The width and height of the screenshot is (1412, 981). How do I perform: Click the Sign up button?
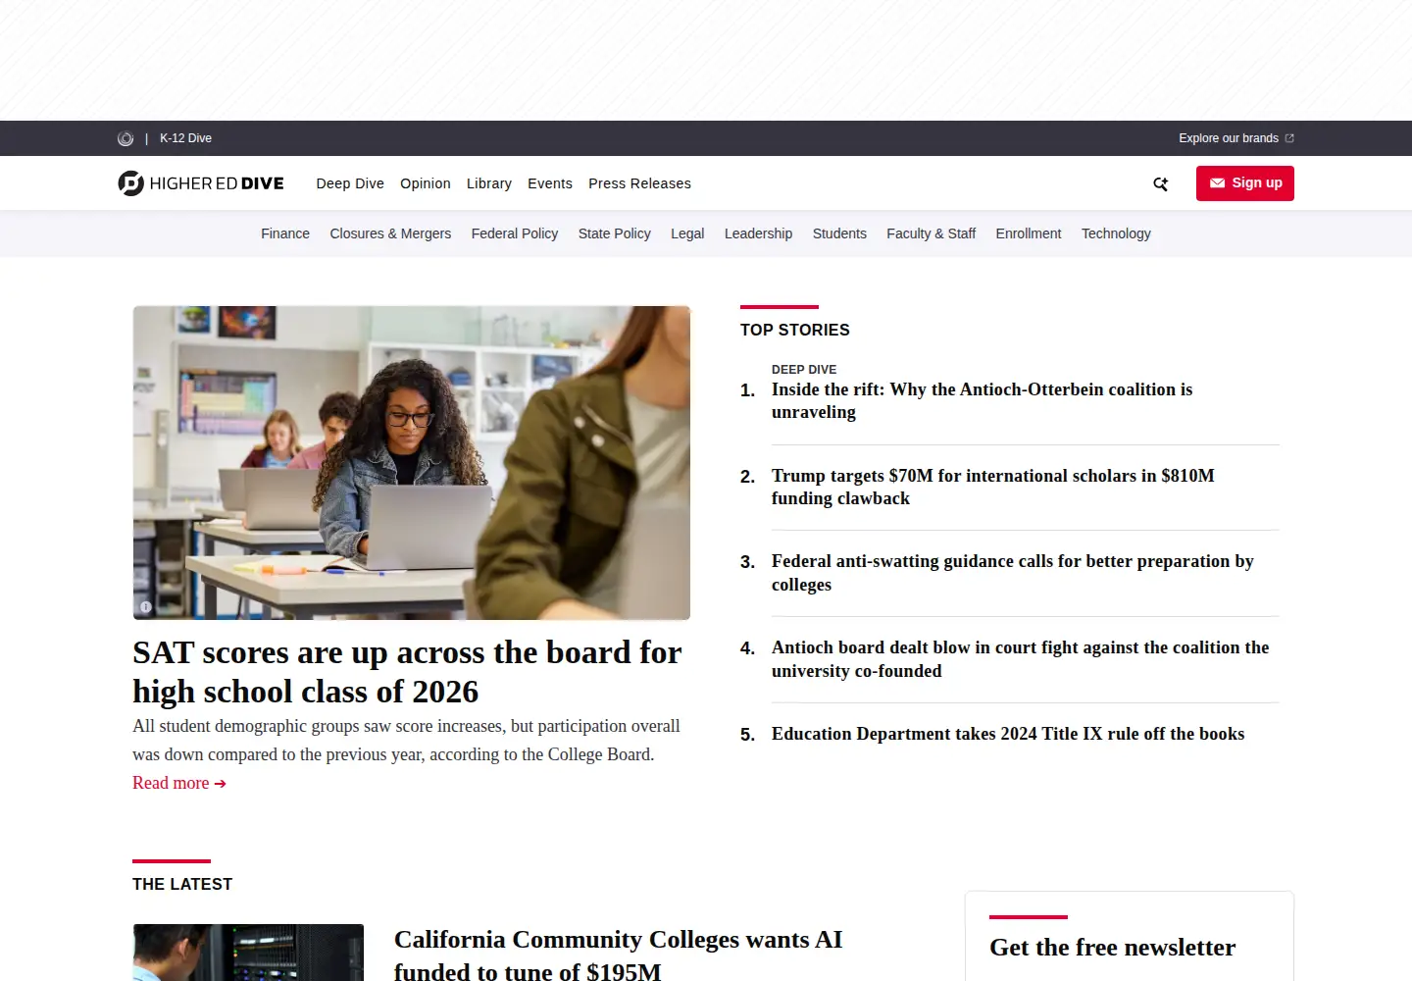(1245, 183)
